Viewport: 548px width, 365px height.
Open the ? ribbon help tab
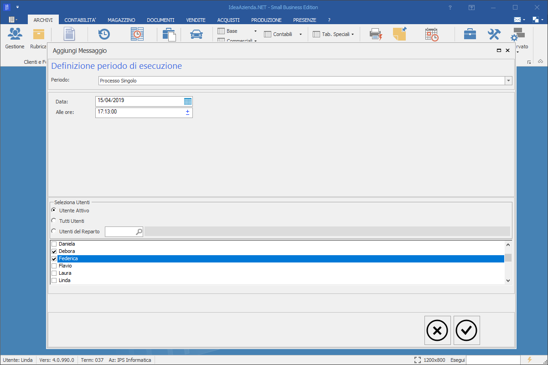click(329, 20)
